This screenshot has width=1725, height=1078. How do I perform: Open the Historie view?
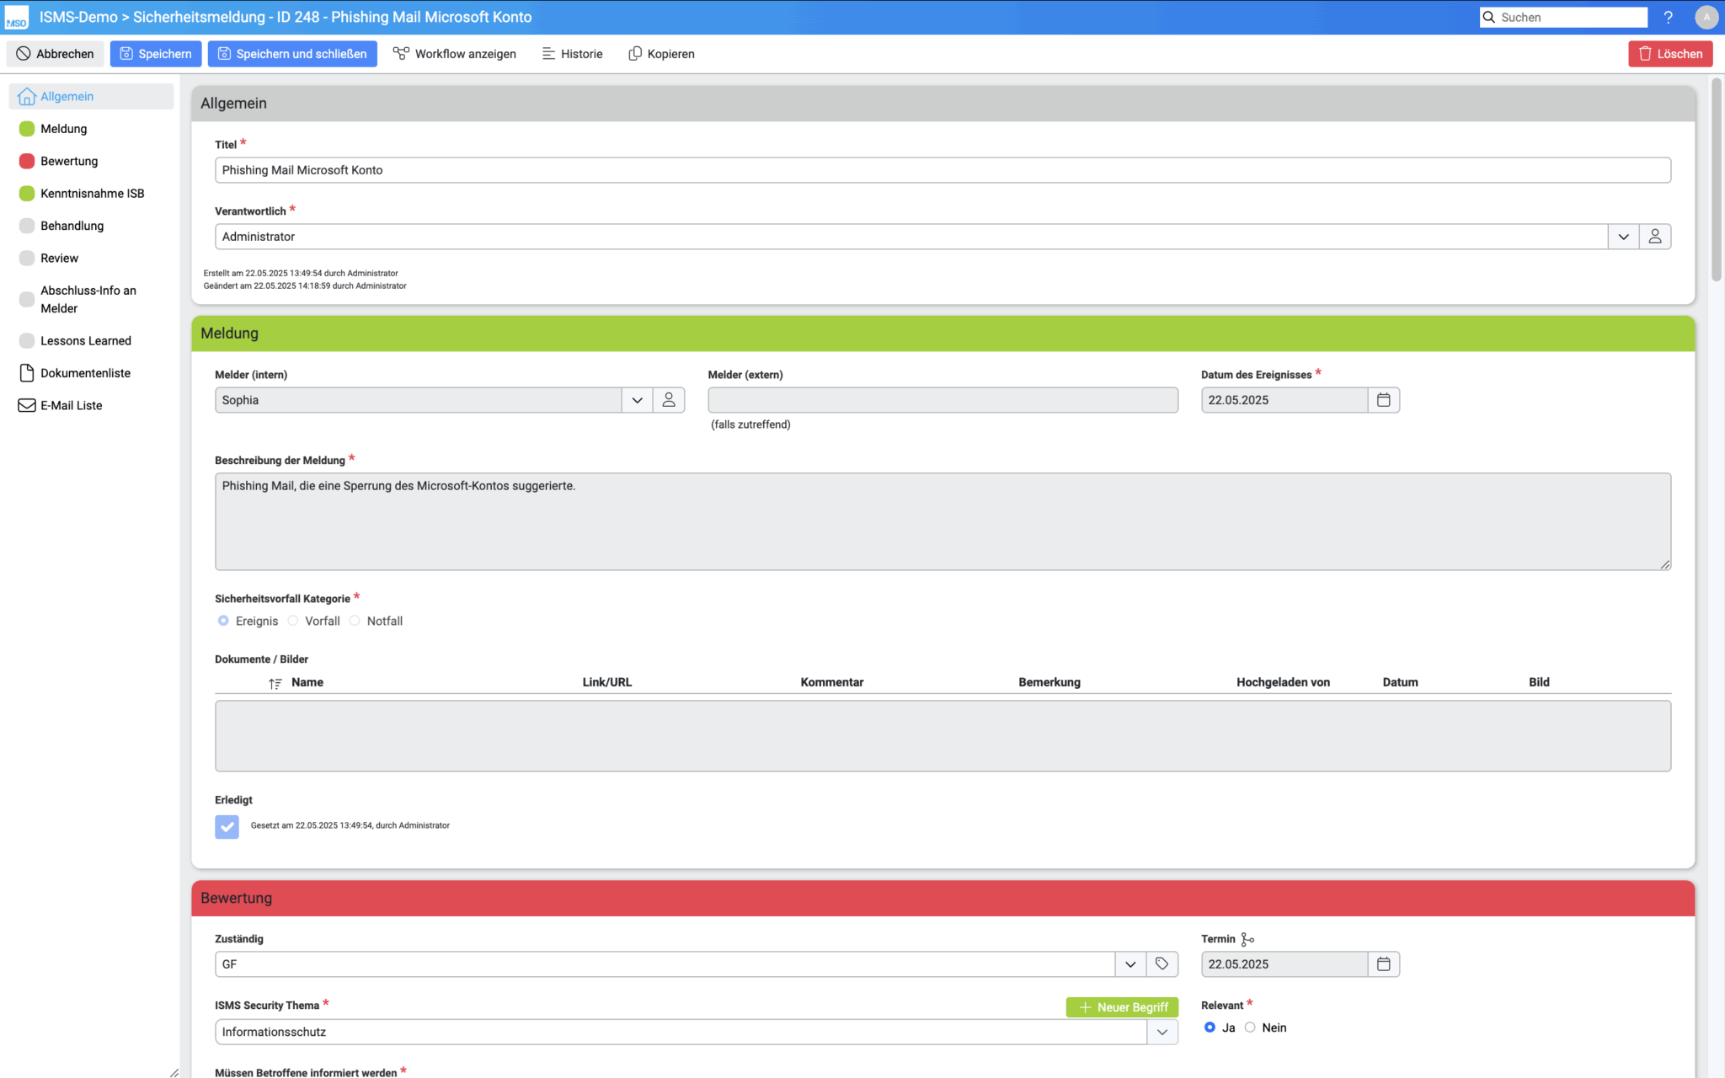tap(573, 54)
